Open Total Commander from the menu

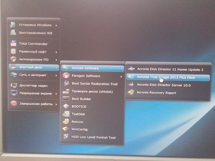[34, 44]
